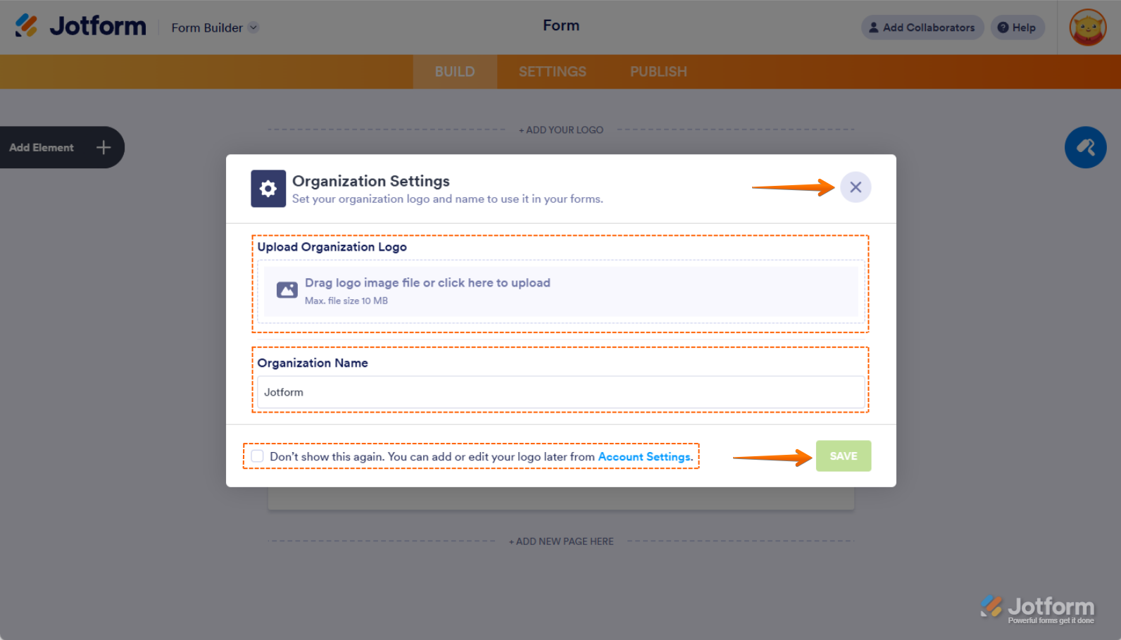Screen dimensions: 1121x640
Task: Click the Organization Settings gear icon
Action: [268, 189]
